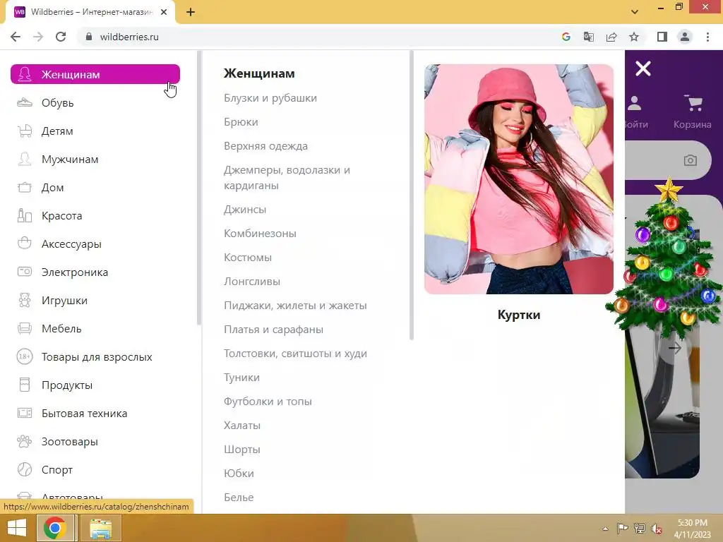723x542 pixels.
Task: Bookmark this page with the star
Action: [x=634, y=37]
